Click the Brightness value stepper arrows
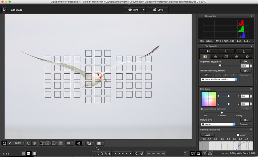The width and height of the screenshot is (258, 157). coord(251,66)
